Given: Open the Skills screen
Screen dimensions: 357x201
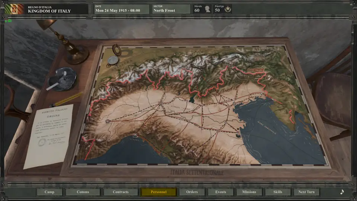Looking at the screenshot, I should [278, 192].
